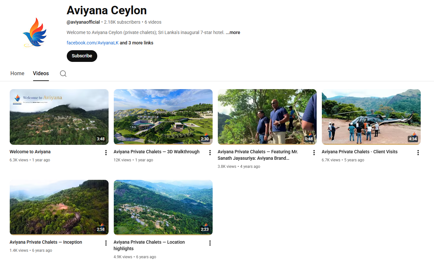This screenshot has height=267, width=434.
Task: Open 'Aviyana Private Chalets - Client Visits' title
Action: [359, 152]
